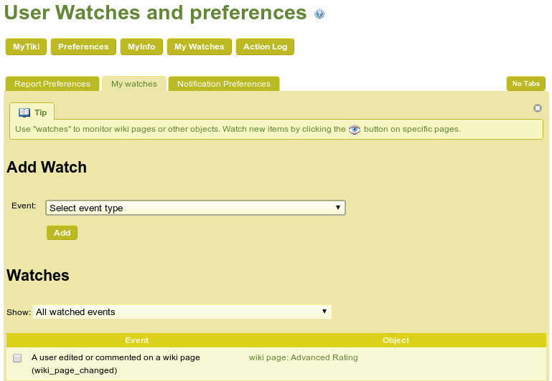Open the help icon beside the page title
Image resolution: width=552 pixels, height=381 pixels.
tap(319, 14)
